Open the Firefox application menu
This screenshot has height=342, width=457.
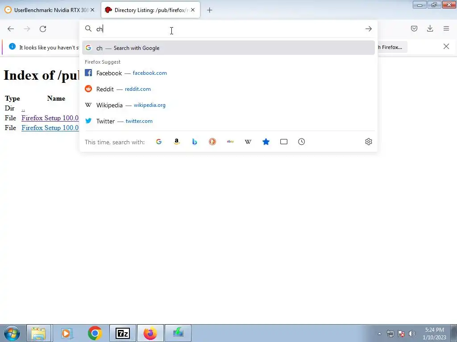coord(446,28)
